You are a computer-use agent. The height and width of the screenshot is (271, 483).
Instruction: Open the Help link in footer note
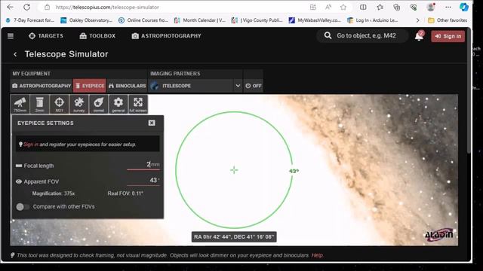[317, 255]
